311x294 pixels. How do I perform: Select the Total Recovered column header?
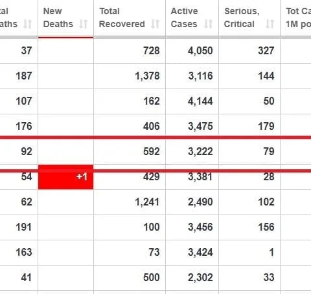tap(130, 18)
